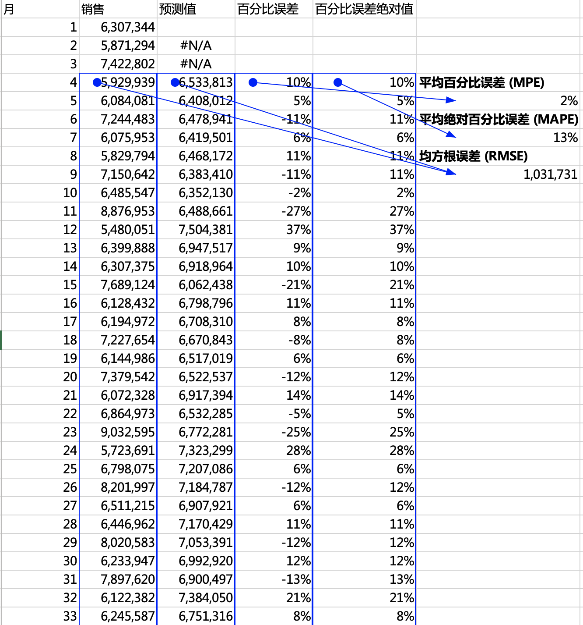Click the -5% percent error cell
The height and width of the screenshot is (625, 583).
pos(274,414)
